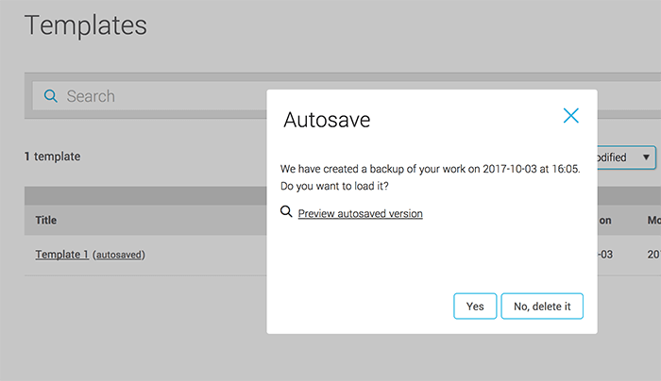
Task: Click the magnifier icon beside Preview autosaved version
Action: (x=287, y=213)
